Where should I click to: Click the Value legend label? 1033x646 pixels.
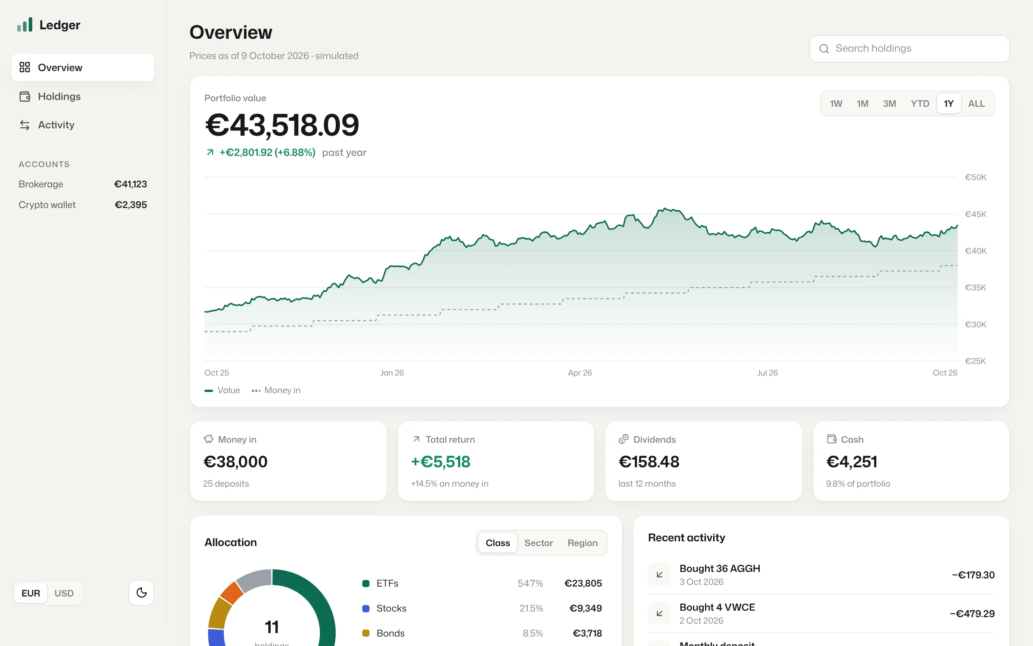229,390
